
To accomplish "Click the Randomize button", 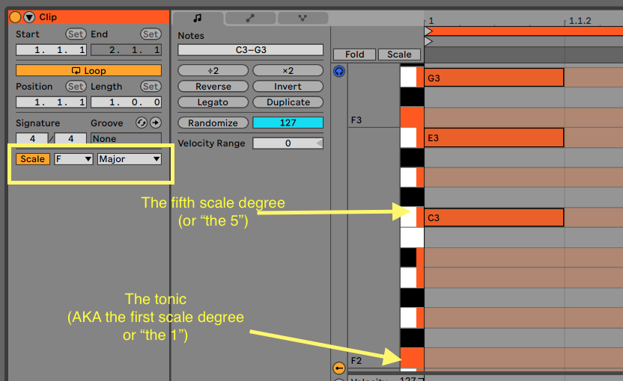I will [x=213, y=123].
